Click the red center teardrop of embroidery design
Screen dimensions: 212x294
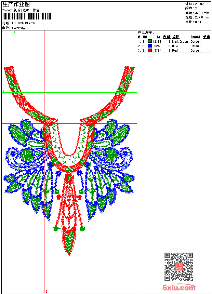pyautogui.click(x=69, y=178)
